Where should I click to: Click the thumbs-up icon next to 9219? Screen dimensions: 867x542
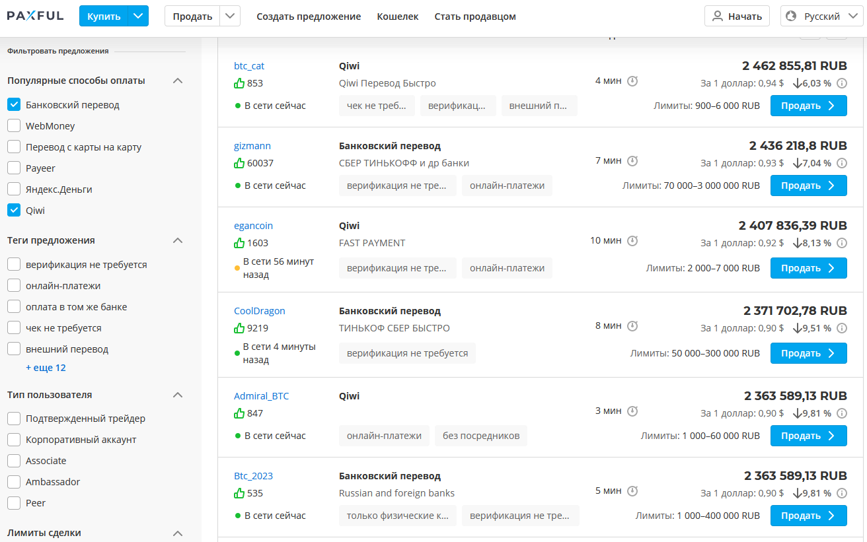coord(239,328)
